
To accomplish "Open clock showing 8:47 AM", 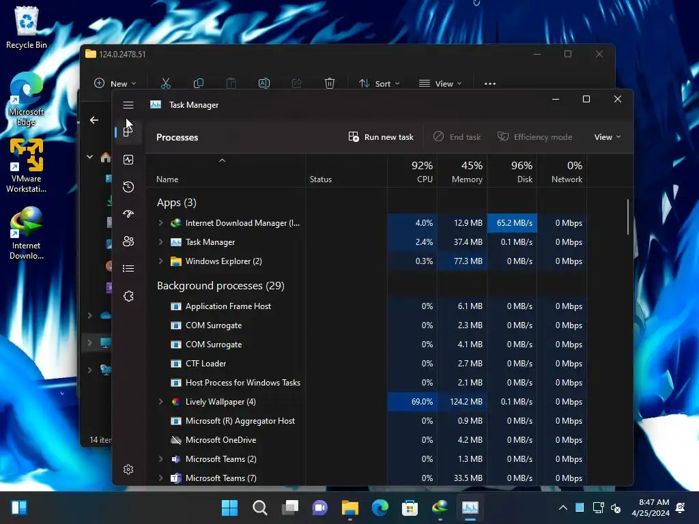I will tap(651, 508).
